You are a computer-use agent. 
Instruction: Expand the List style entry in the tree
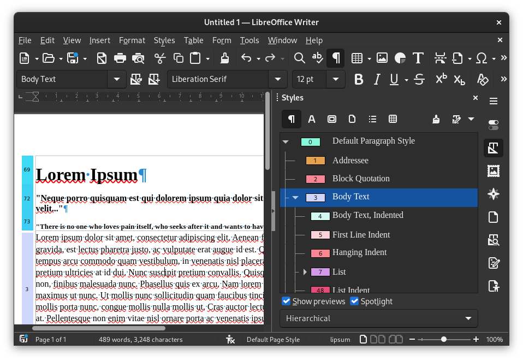[305, 271]
